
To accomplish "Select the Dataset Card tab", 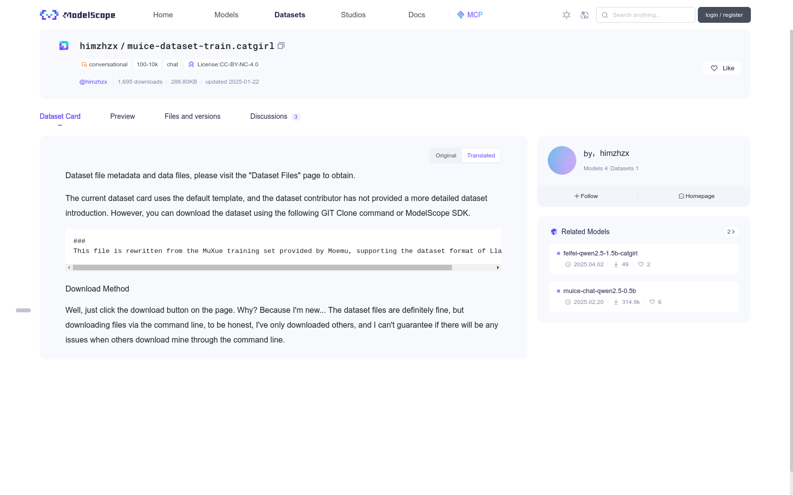I will click(60, 116).
